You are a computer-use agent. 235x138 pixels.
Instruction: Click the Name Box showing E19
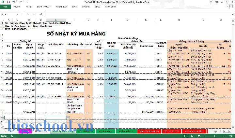[x=9, y=14]
